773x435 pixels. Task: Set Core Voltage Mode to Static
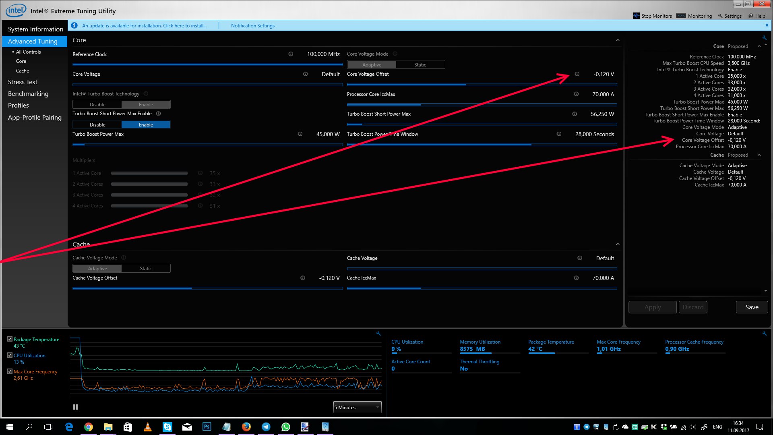tap(420, 64)
